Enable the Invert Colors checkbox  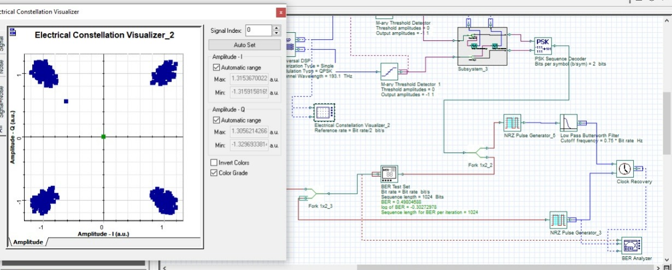[x=214, y=163]
